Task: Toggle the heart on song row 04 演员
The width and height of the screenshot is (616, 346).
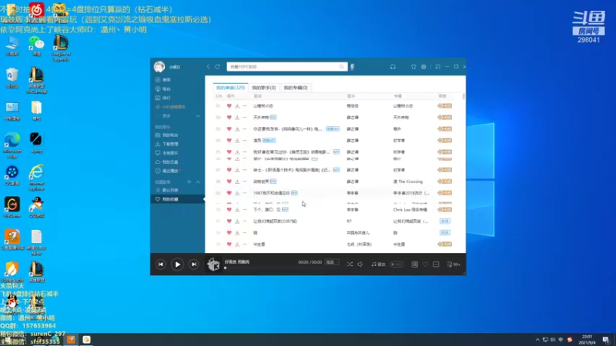Action: tap(229, 141)
